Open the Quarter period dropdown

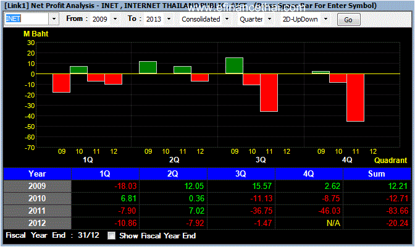269,19
